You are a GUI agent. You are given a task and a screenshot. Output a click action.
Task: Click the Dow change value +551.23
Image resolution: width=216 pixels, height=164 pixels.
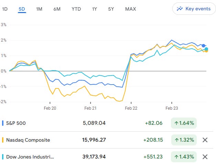153,157
